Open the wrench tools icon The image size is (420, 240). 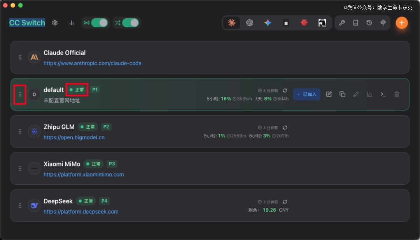coord(342,23)
